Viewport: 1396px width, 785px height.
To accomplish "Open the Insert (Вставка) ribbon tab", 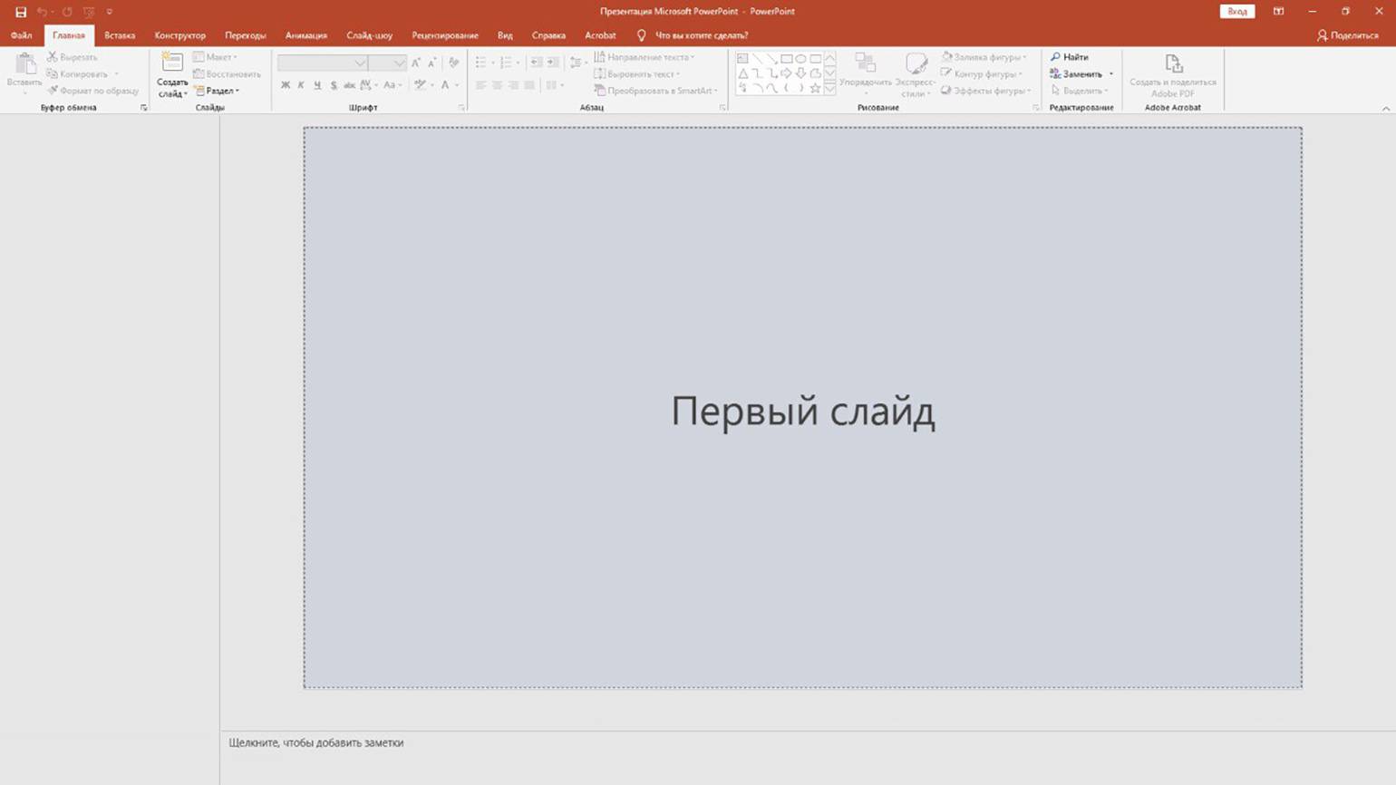I will 119,35.
